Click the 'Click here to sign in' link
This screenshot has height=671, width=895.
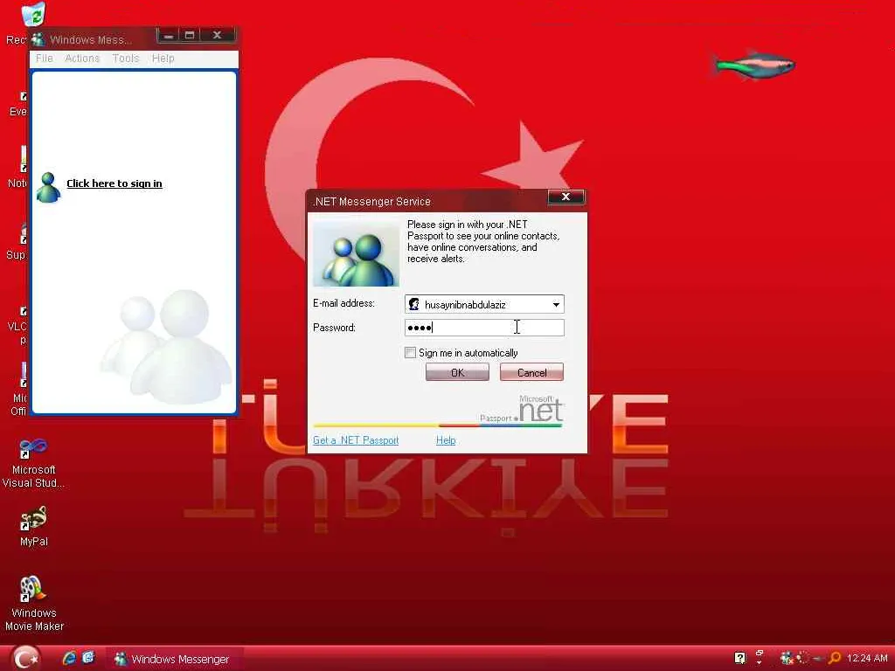(x=114, y=183)
